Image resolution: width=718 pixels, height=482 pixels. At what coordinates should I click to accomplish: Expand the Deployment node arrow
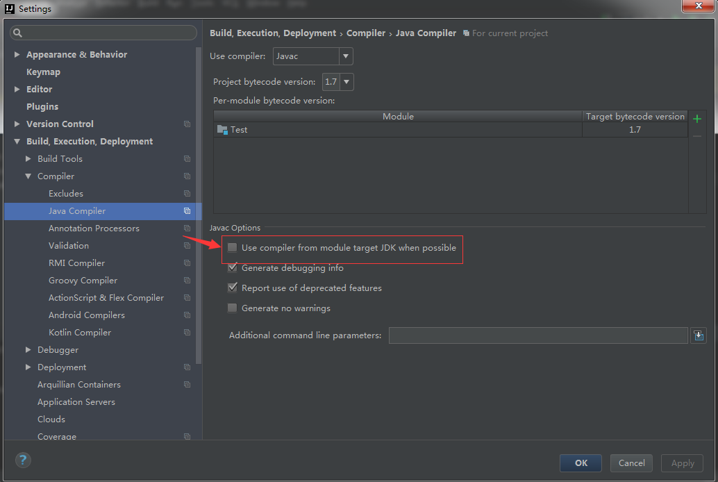(28, 367)
